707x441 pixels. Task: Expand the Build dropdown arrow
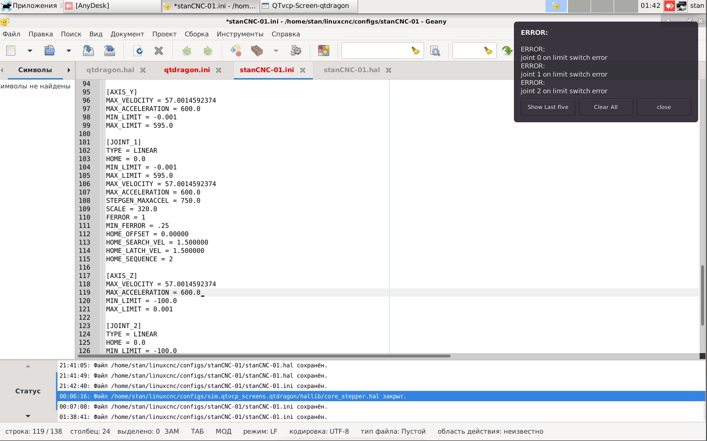point(276,51)
